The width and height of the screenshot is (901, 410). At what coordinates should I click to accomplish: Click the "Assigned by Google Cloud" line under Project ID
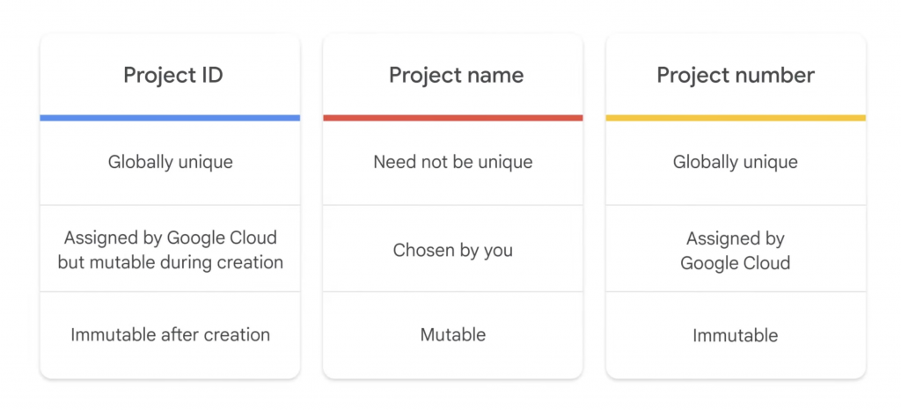pyautogui.click(x=171, y=238)
